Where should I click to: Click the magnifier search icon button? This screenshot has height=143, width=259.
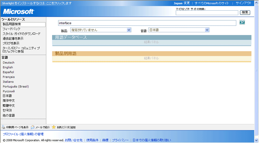[x=242, y=22]
